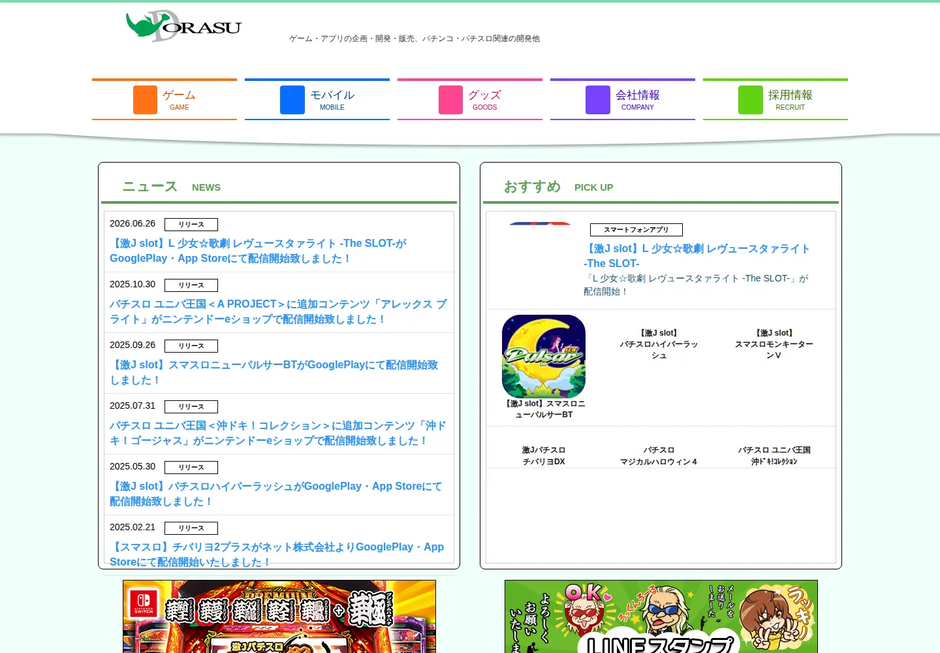Open the 2025.05.30 パチスロハイパーラッシュ news link
Viewport: 940px width, 653px height.
(276, 494)
